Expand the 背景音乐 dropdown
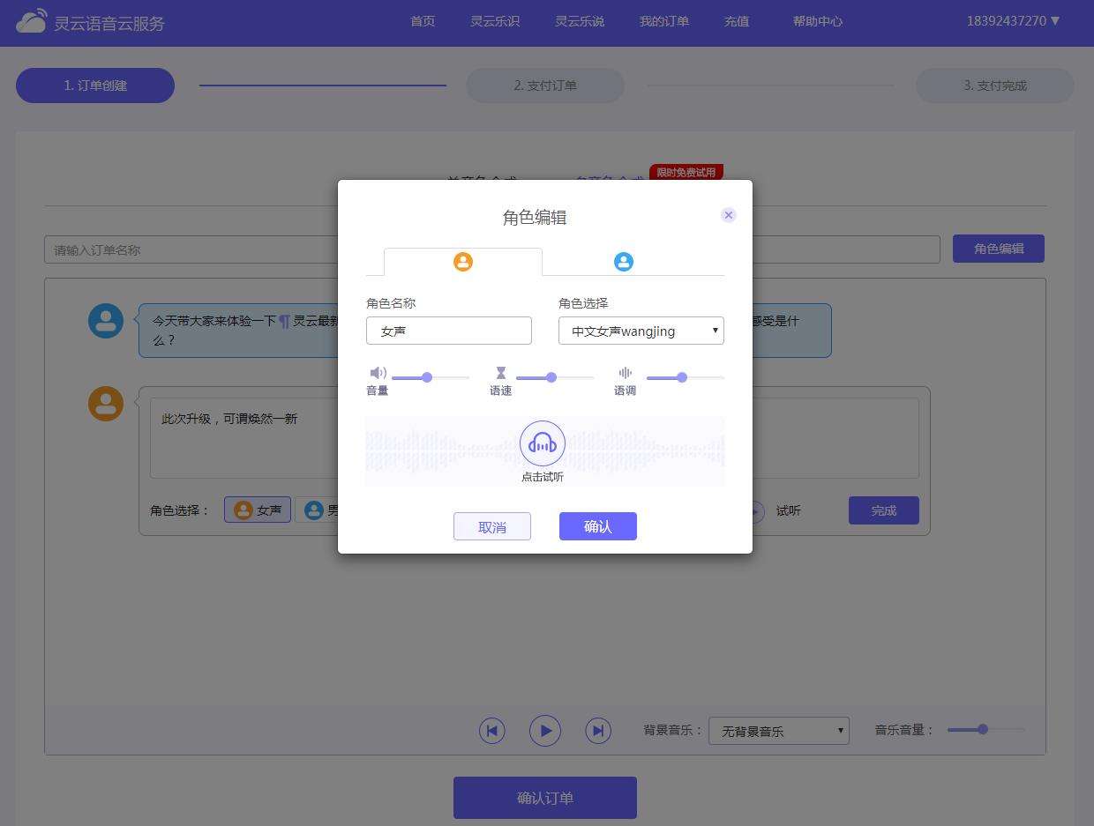The width and height of the screenshot is (1094, 826). point(778,731)
